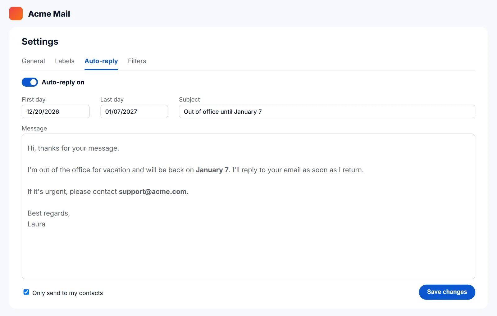Focus the Last day date field
Screen dimensions: 497x316
point(134,111)
